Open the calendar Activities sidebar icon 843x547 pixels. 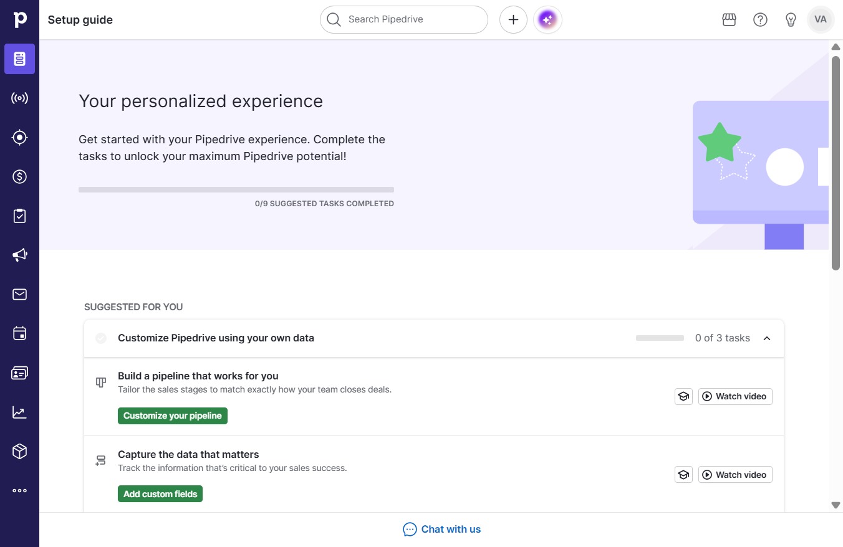pos(20,333)
